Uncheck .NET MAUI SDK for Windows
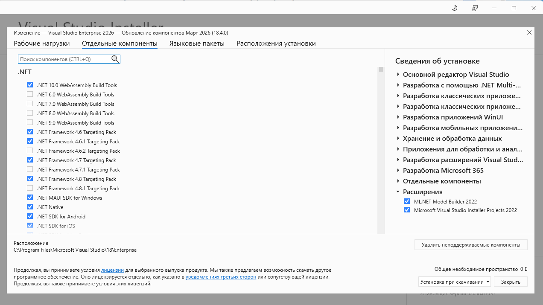The width and height of the screenshot is (543, 305). pos(30,198)
